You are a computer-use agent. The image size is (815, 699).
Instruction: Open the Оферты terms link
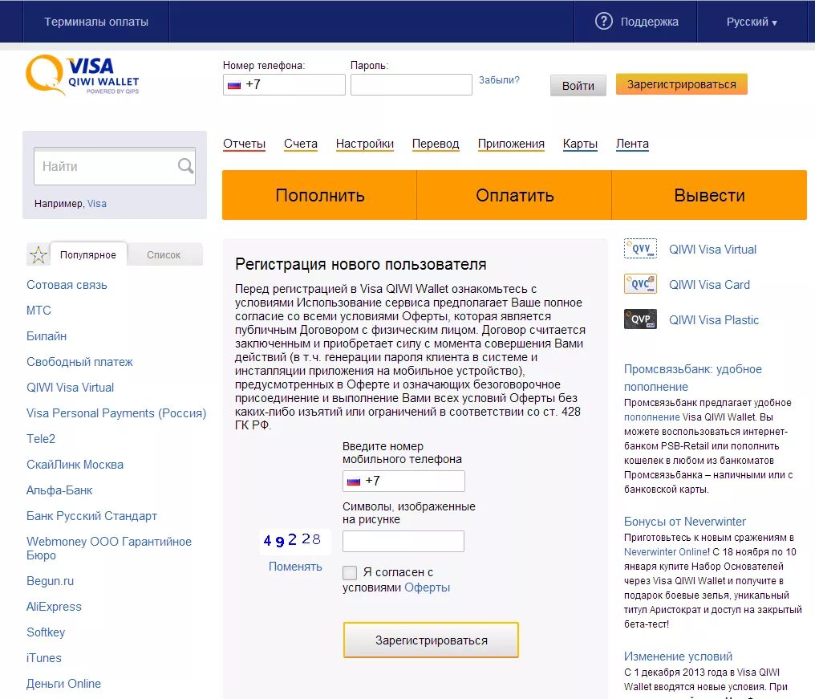coord(427,587)
